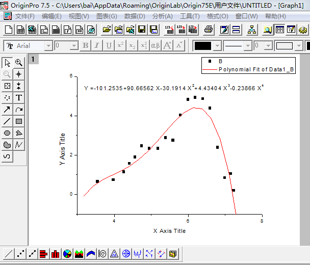Toggle Subscript formatting
Image resolution: width=310 pixels, height=265 pixels.
[x=132, y=46]
